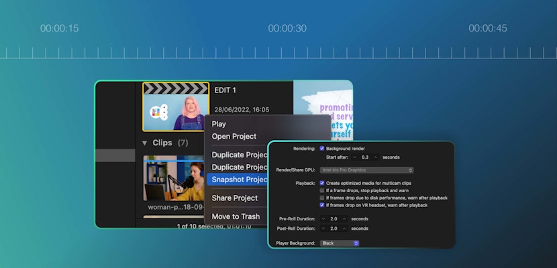Open the Render/Share GPU dropdown
Image resolution: width=557 pixels, height=268 pixels.
[367, 170]
